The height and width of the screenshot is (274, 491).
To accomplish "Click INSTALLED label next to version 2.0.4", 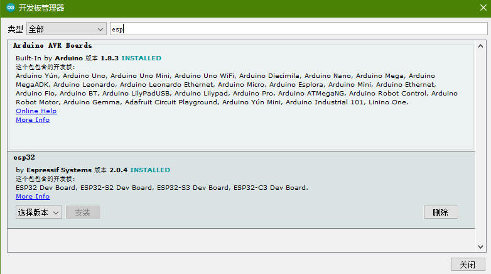I will pos(150,170).
